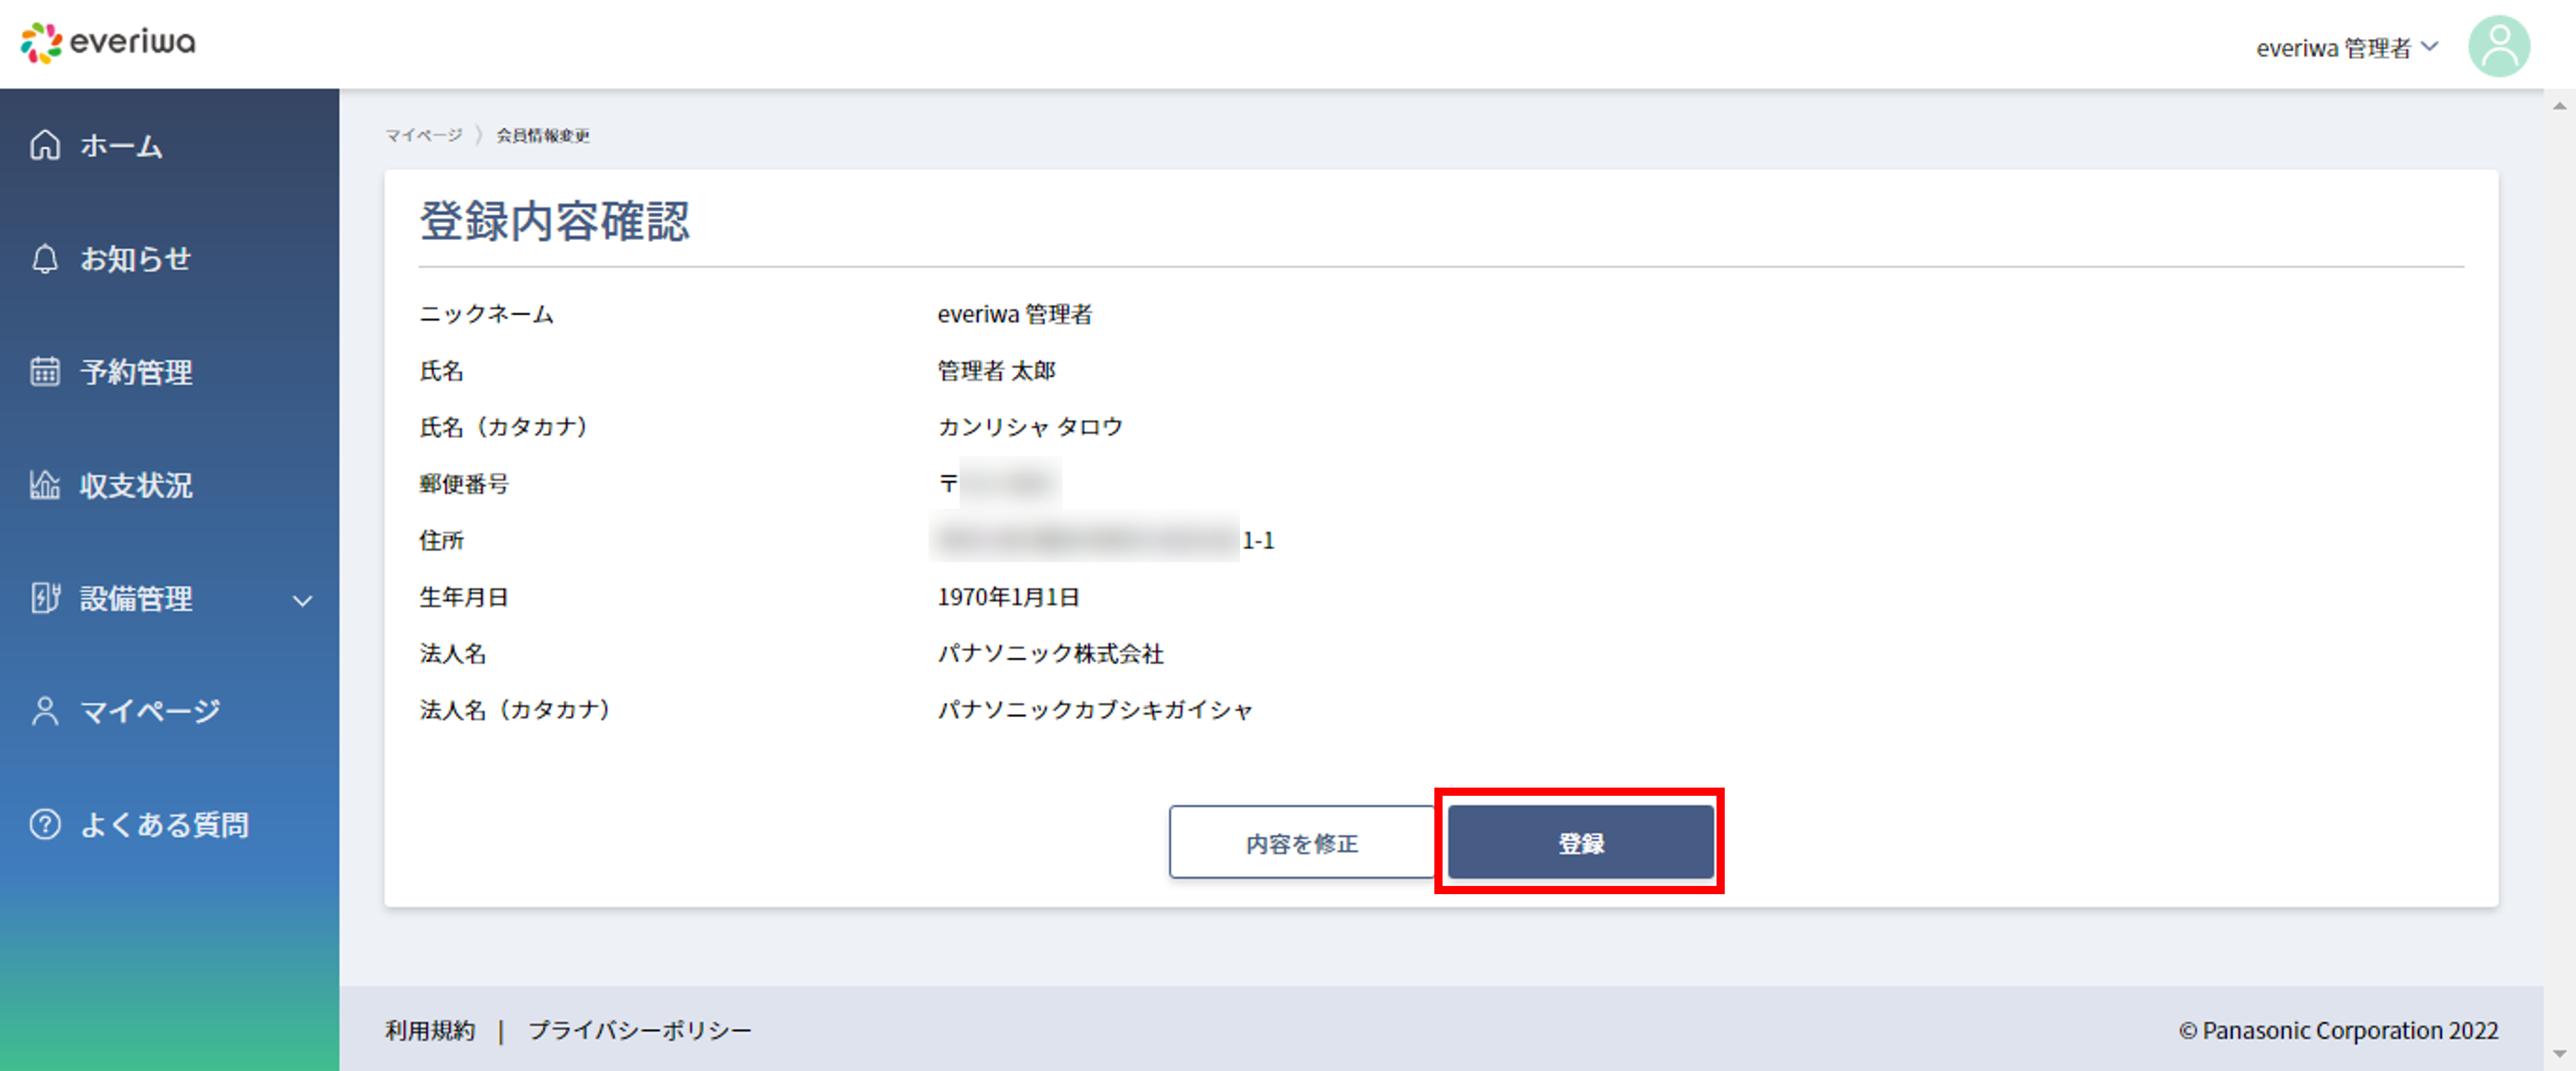The image size is (2576, 1071).
Task: Click the home house icon
Action: pyautogui.click(x=45, y=145)
